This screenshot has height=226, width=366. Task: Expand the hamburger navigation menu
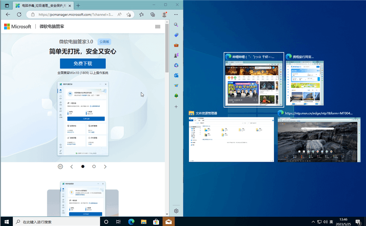(158, 26)
